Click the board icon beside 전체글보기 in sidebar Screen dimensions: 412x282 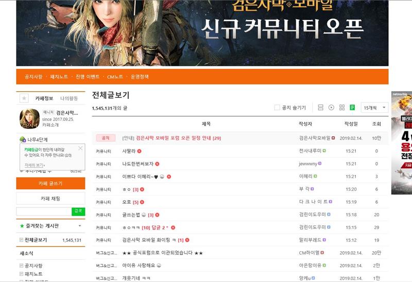pos(22,240)
